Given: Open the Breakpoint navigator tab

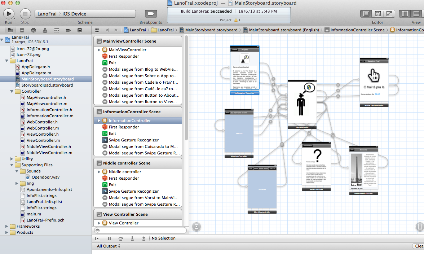Looking at the screenshot, I should tap(68, 30).
